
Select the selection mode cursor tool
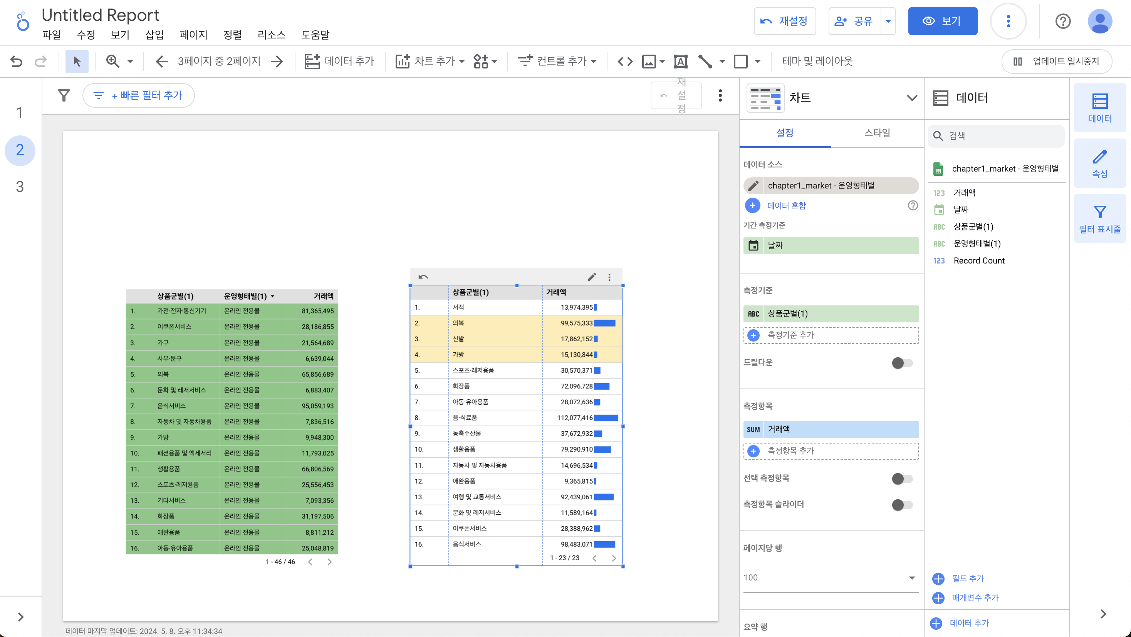pyautogui.click(x=77, y=62)
